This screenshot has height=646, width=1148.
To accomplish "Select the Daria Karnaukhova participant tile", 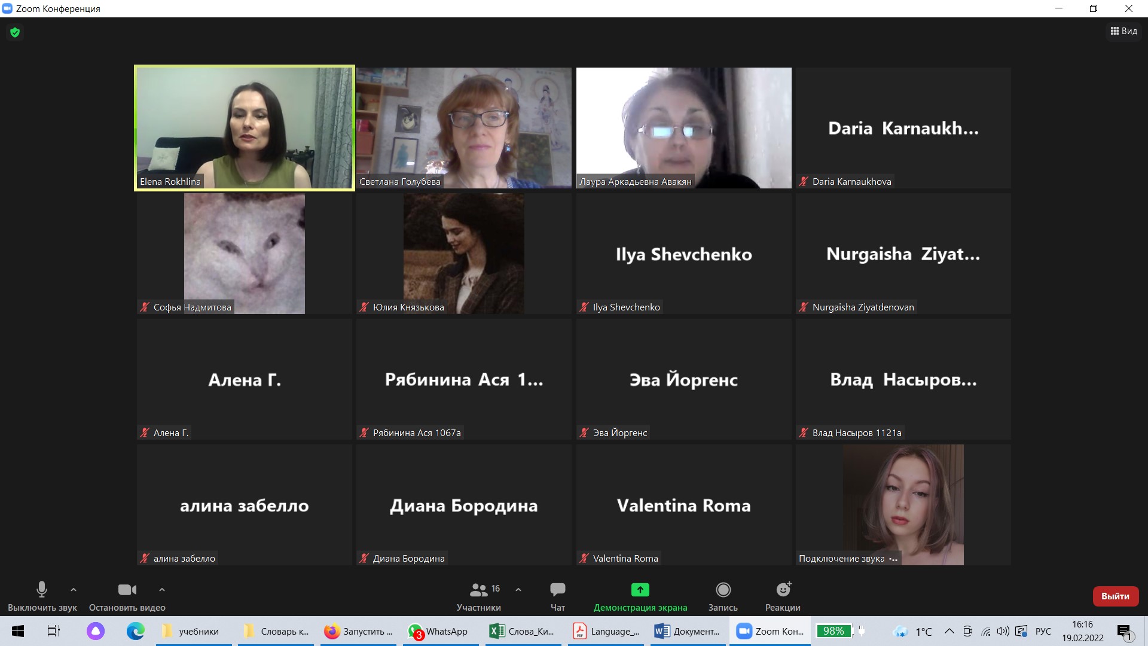I will (x=903, y=128).
